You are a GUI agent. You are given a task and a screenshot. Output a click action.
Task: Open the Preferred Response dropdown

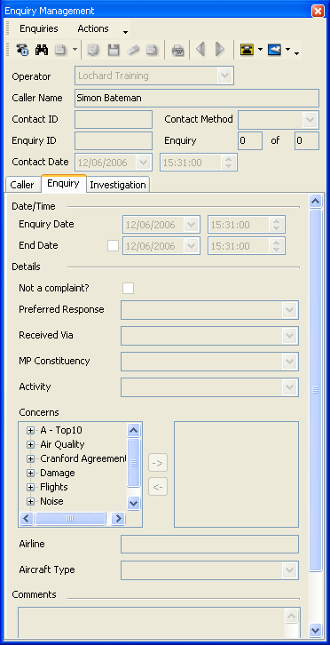pyautogui.click(x=290, y=310)
